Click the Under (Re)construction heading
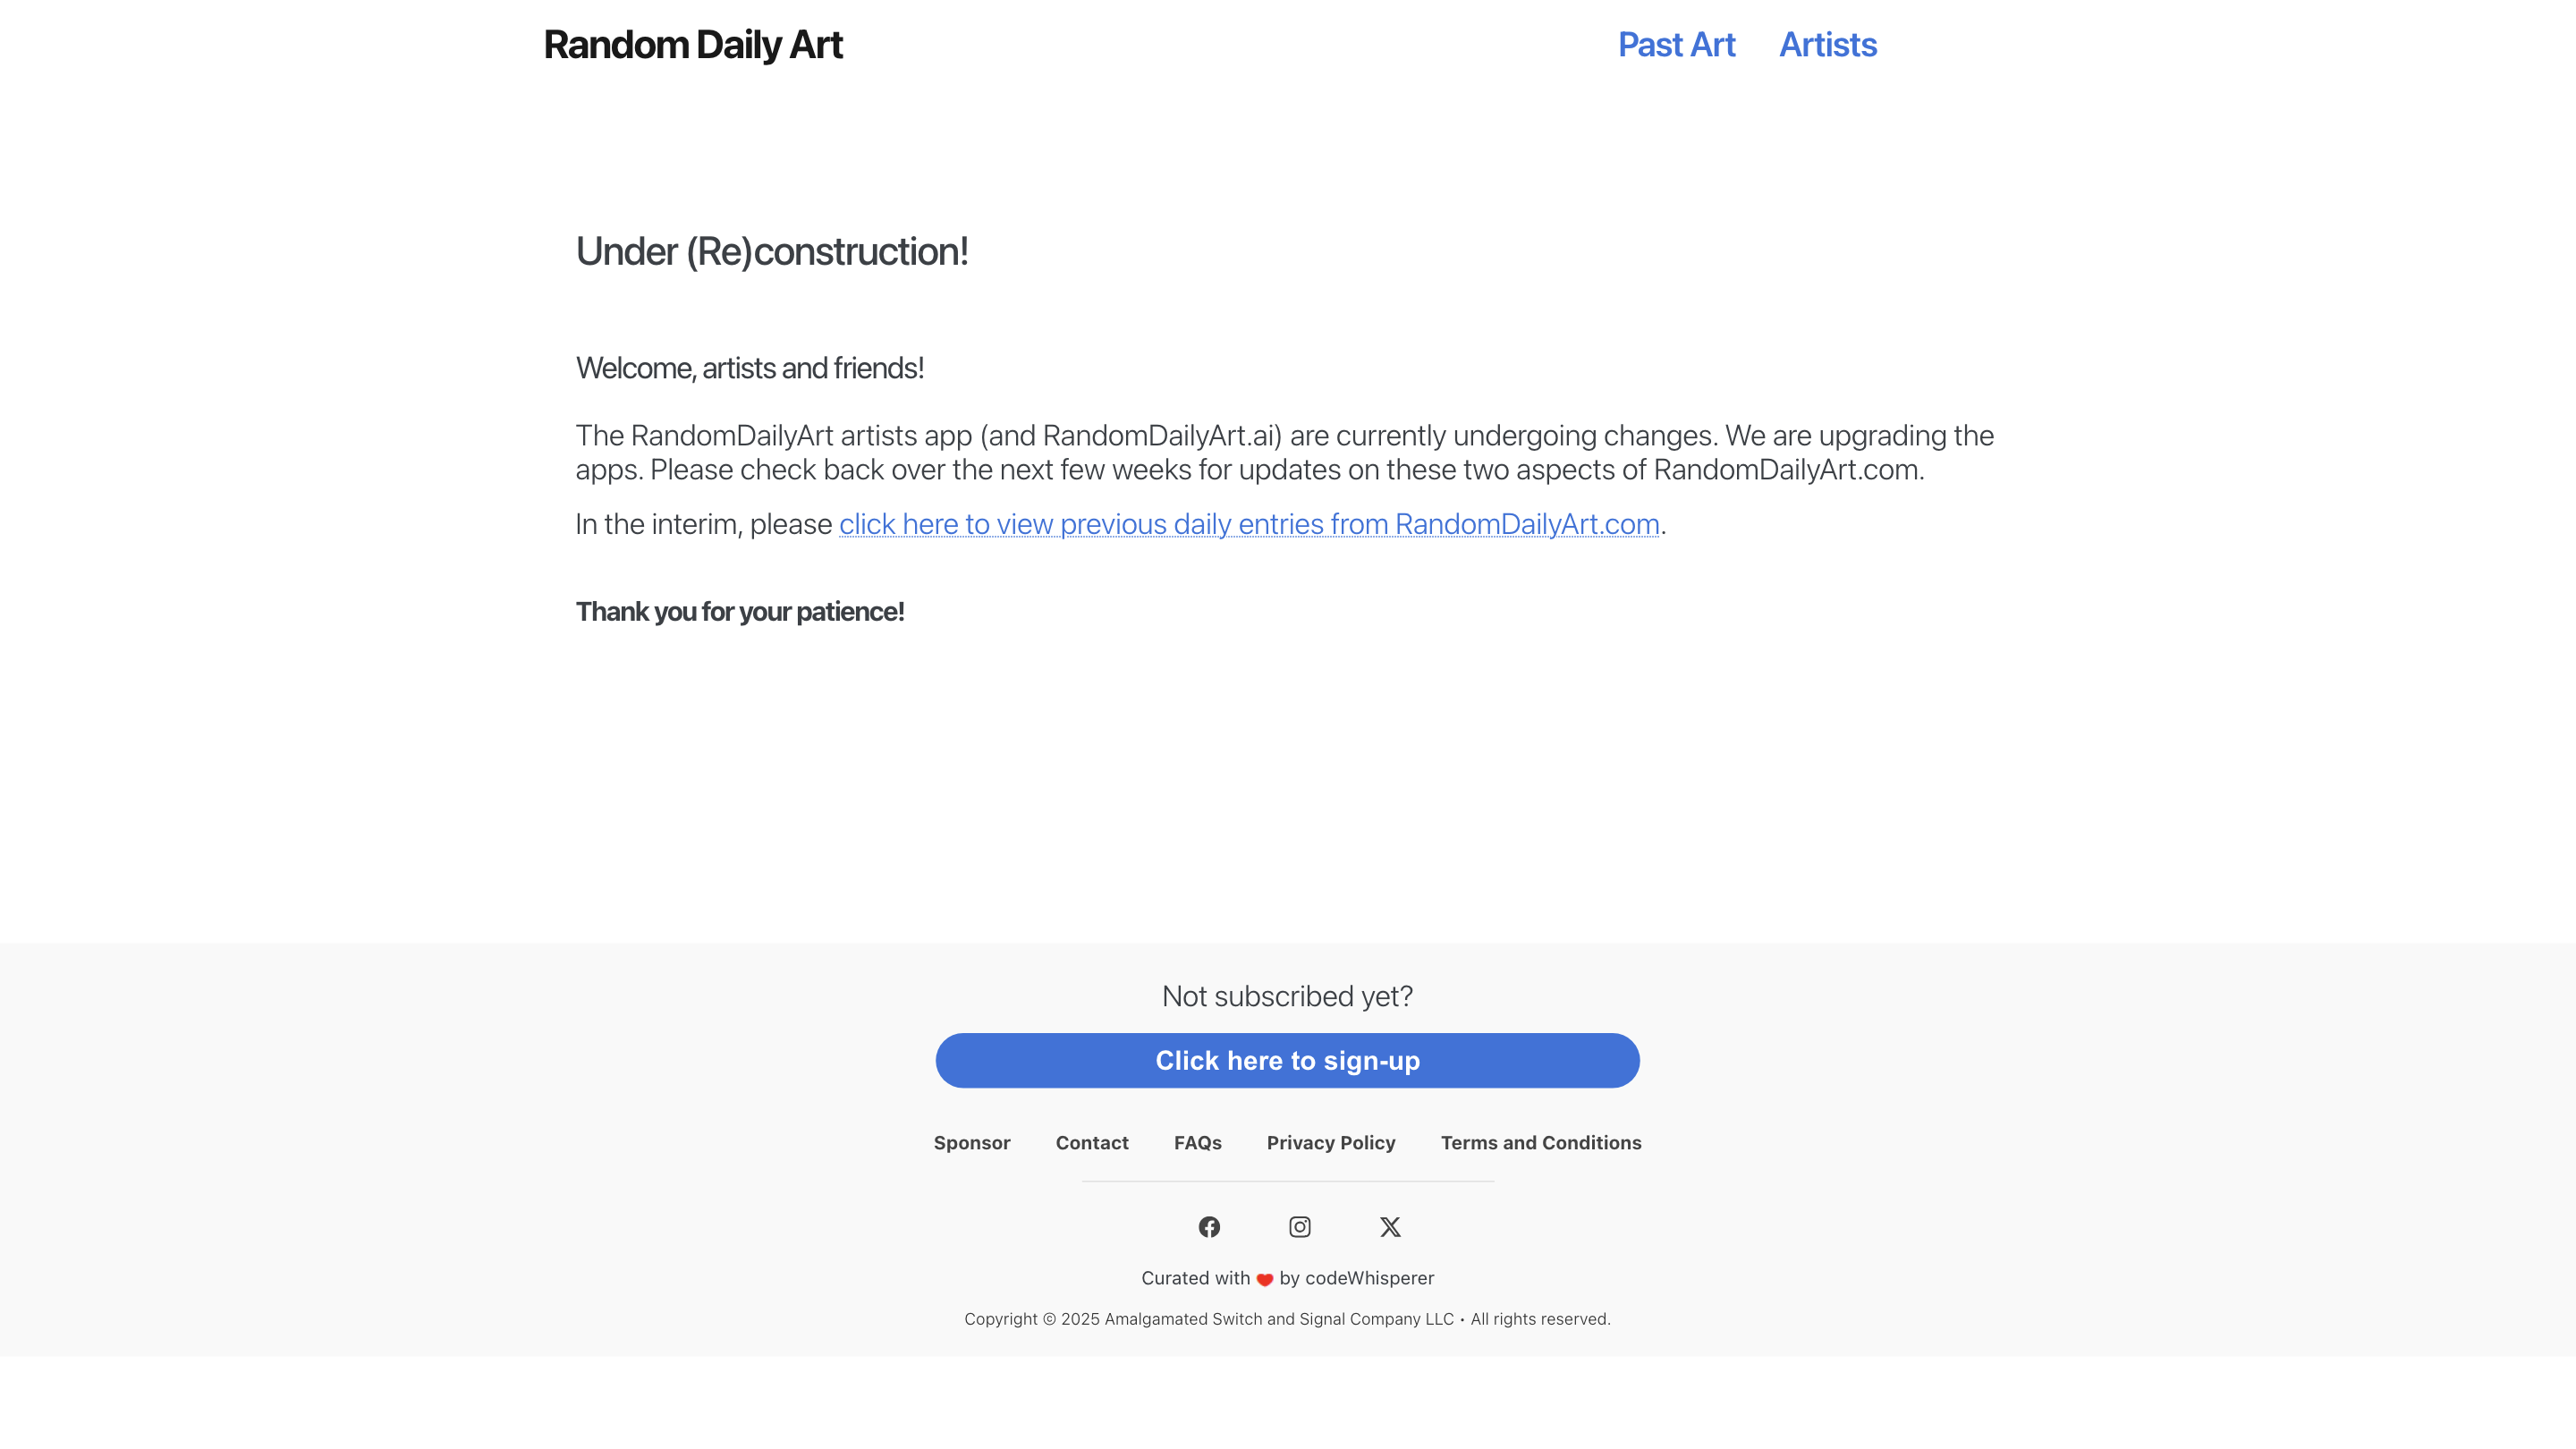This screenshot has height=1449, width=2576. click(772, 251)
